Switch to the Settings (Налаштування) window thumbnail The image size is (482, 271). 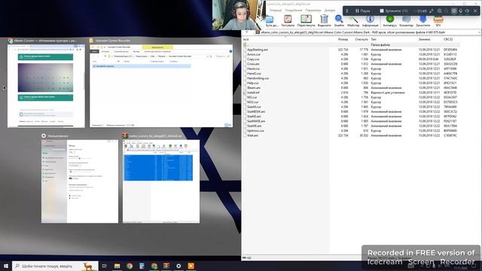point(80,181)
